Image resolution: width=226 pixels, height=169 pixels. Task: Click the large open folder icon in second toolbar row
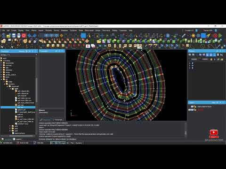click(x=3, y=41)
